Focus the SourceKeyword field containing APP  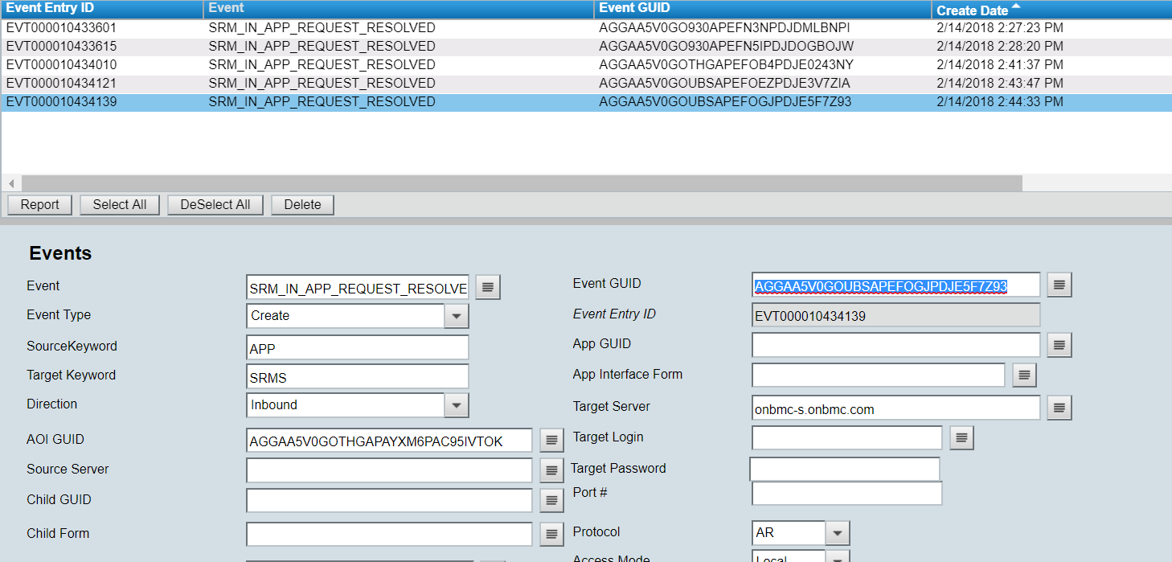(358, 348)
